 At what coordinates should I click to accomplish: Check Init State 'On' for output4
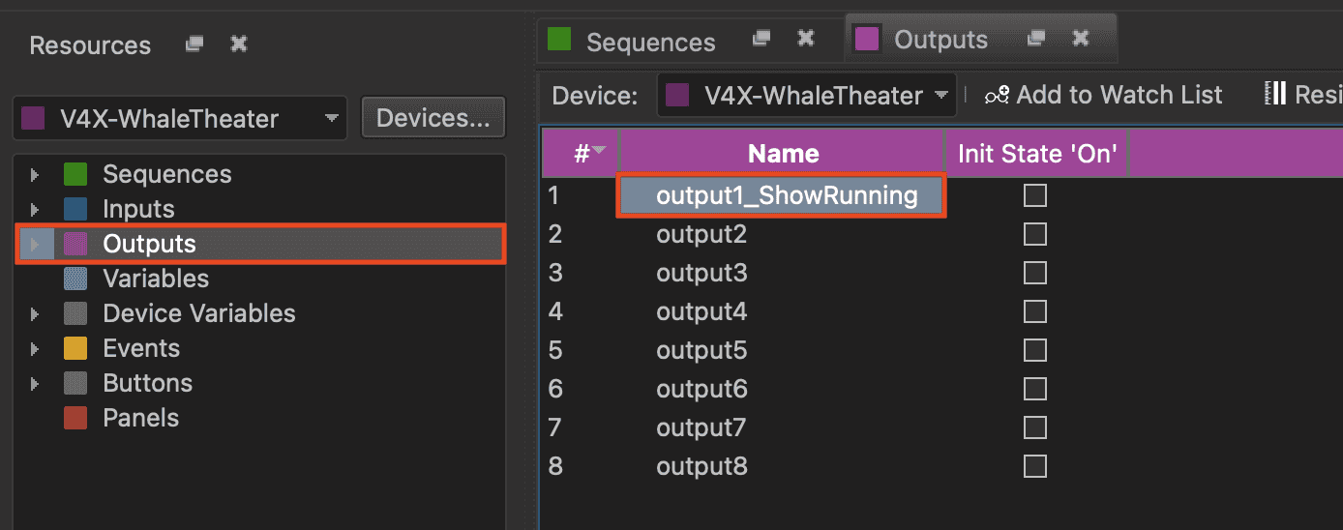pyautogui.click(x=1035, y=311)
